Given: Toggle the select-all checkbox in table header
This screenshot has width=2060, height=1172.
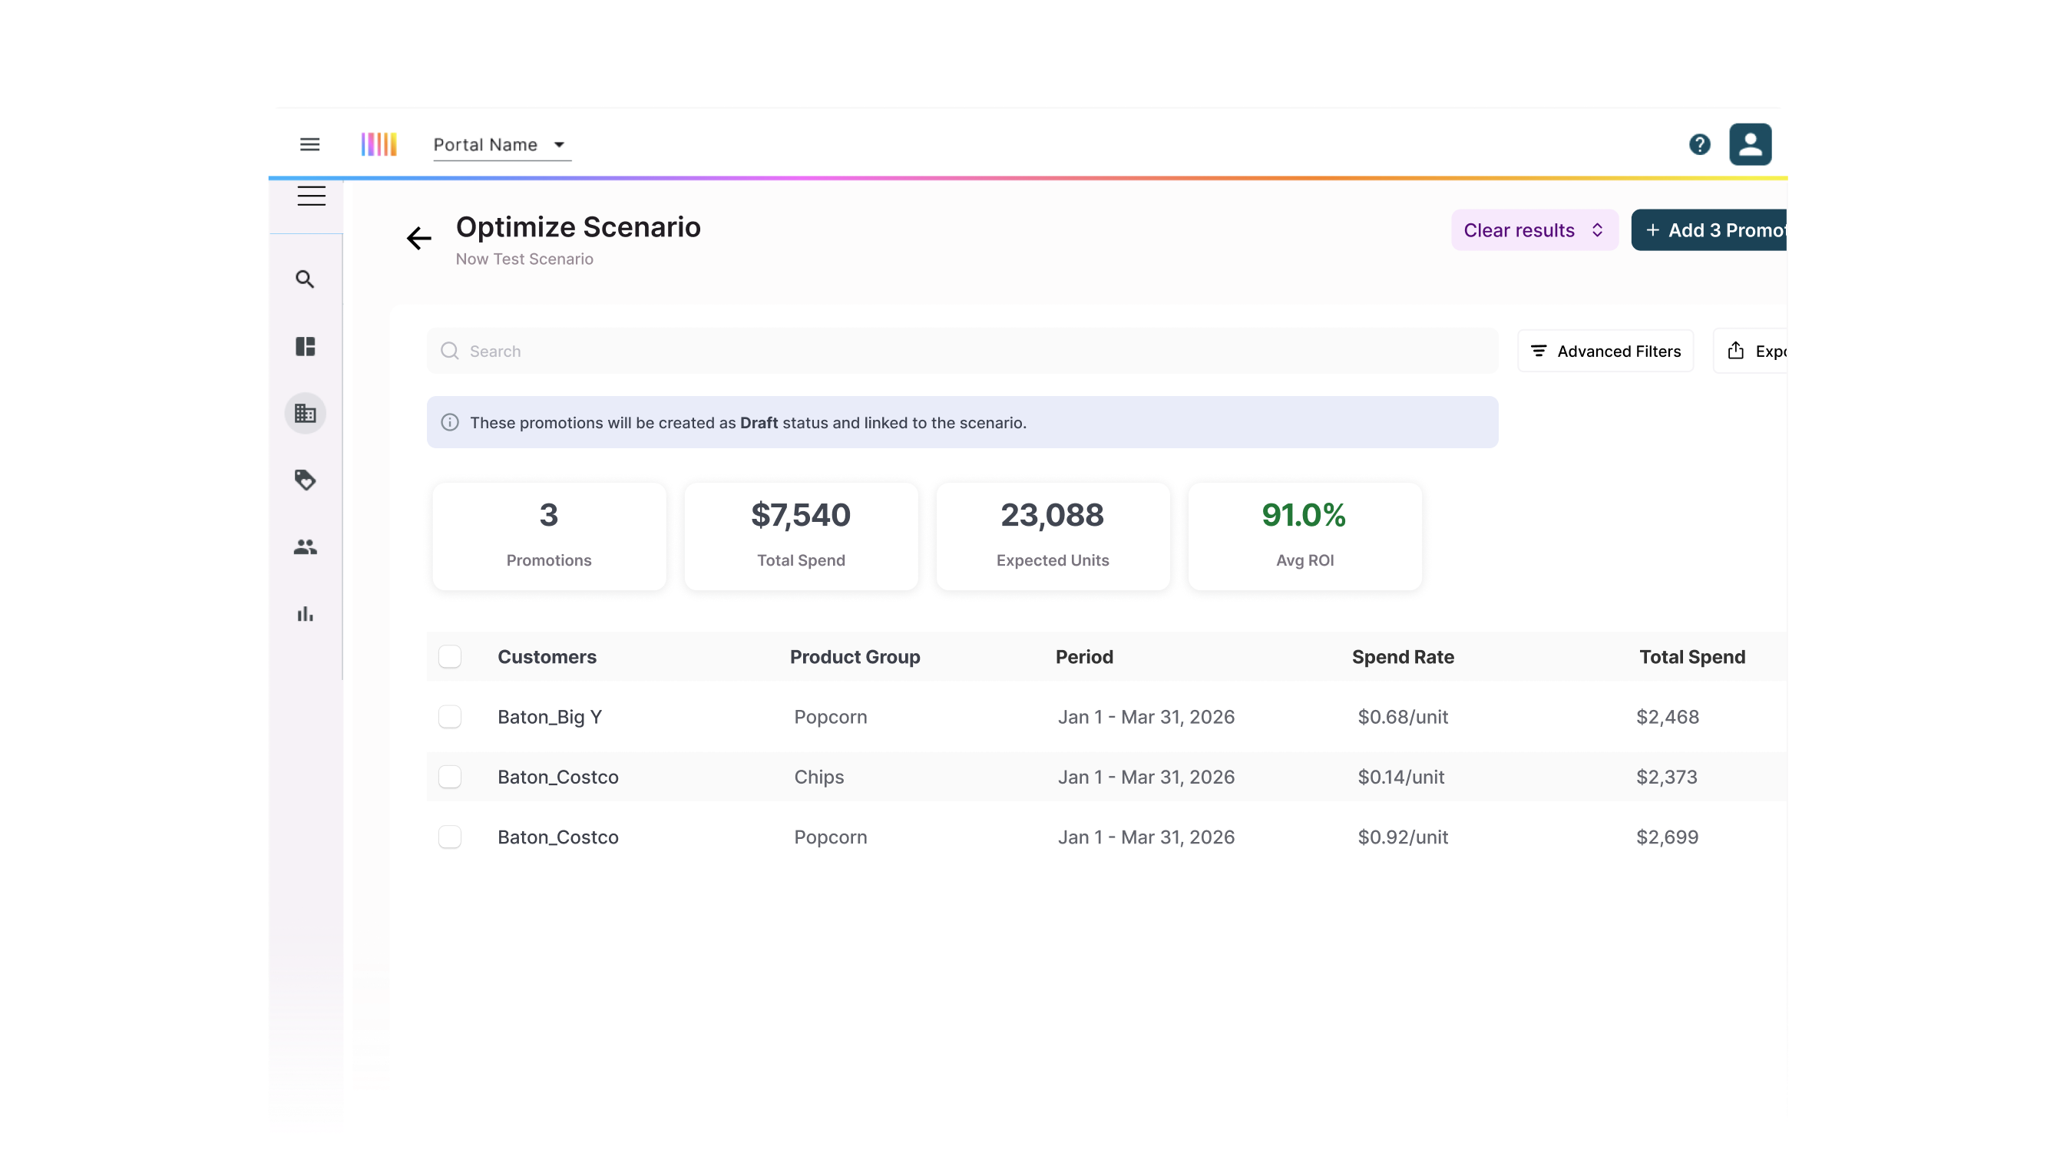Looking at the screenshot, I should click(x=450, y=657).
